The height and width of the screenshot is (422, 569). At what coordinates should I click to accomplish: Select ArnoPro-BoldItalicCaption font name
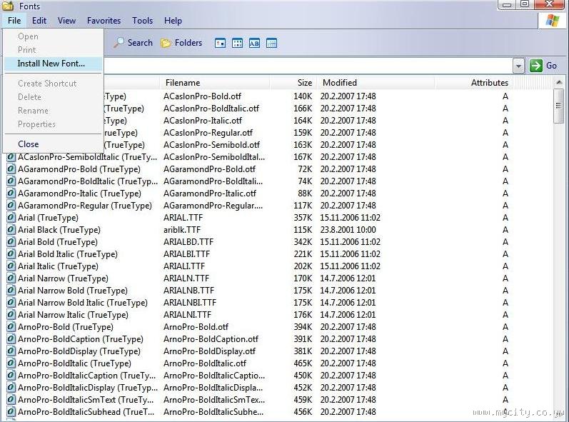pos(86,376)
